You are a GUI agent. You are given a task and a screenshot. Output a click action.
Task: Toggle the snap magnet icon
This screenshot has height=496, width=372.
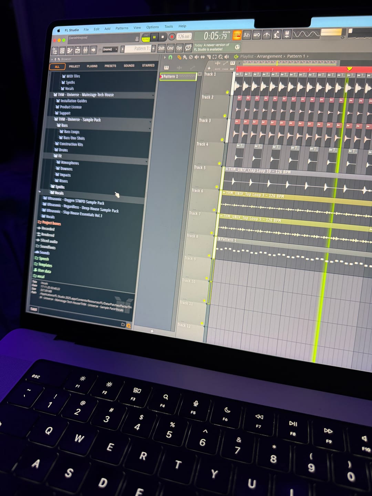click(170, 57)
